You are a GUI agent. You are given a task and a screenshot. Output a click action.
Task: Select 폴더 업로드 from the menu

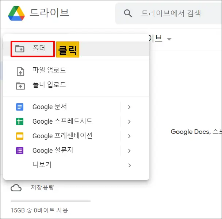point(49,85)
